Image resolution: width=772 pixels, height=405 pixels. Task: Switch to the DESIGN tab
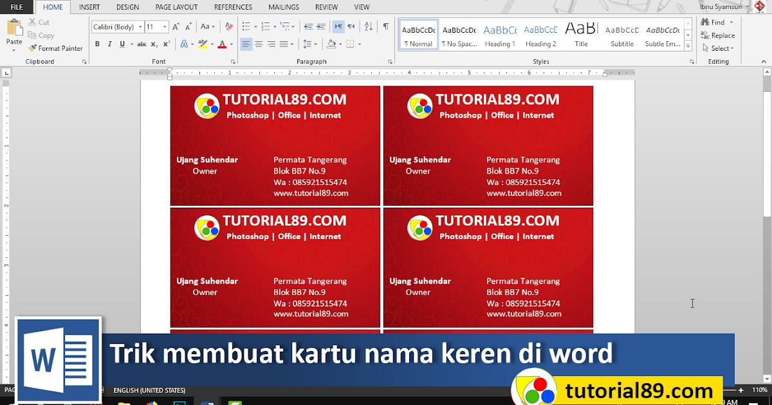point(127,8)
